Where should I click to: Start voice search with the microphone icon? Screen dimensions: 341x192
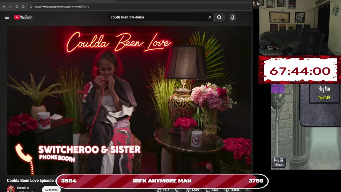click(233, 17)
